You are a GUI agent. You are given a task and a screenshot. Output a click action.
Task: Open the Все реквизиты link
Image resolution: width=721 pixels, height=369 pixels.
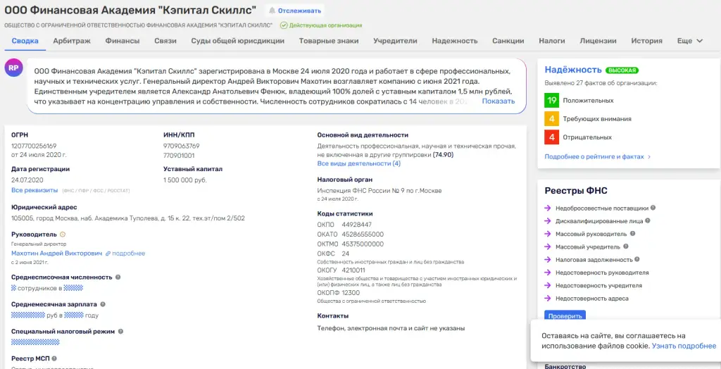click(35, 190)
